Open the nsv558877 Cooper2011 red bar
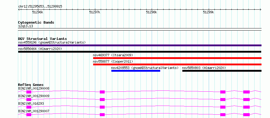Viewport: 270px width, 118px height. (x=177, y=64)
